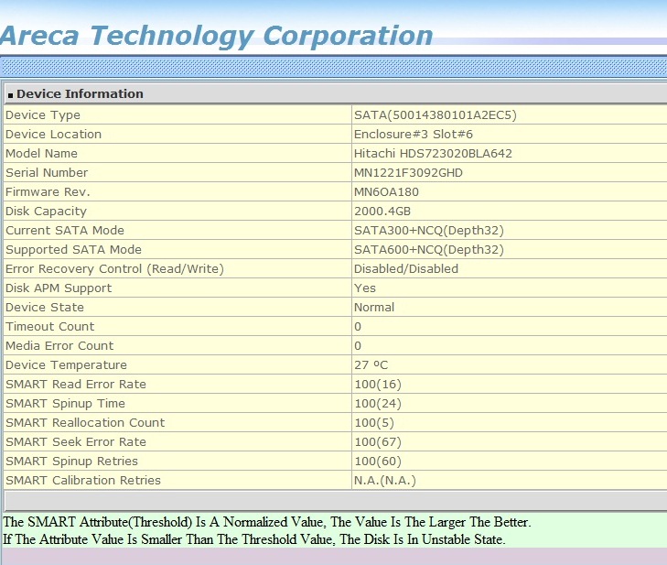This screenshot has width=667, height=565.
Task: Click the Supported SATA Mode label
Action: 73,249
